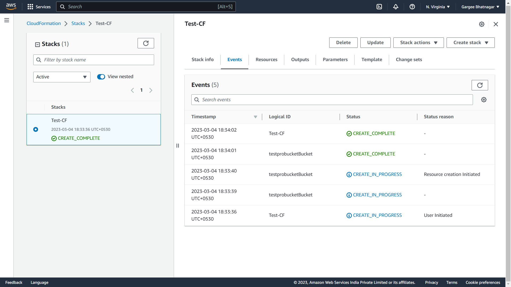
Task: Open the Active status filter dropdown
Action: (62, 77)
